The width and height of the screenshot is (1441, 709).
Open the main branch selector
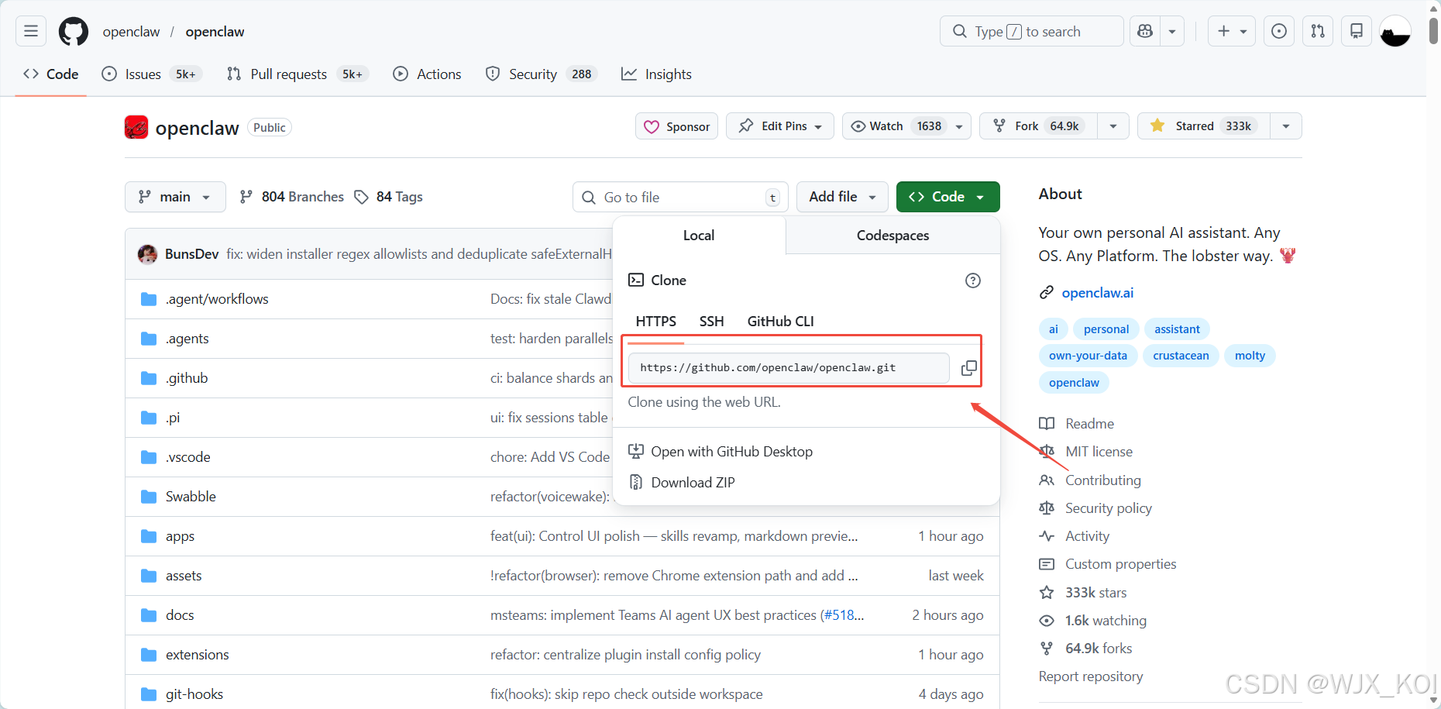(175, 197)
